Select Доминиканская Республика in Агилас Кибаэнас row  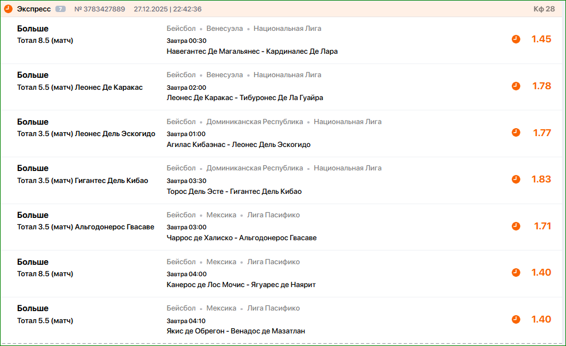(254, 122)
